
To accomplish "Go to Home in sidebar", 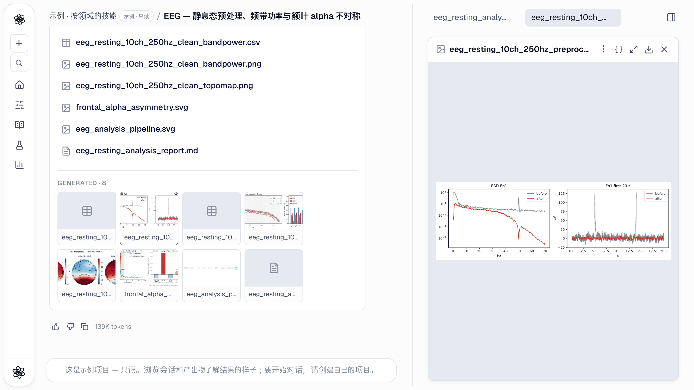I will click(x=19, y=85).
